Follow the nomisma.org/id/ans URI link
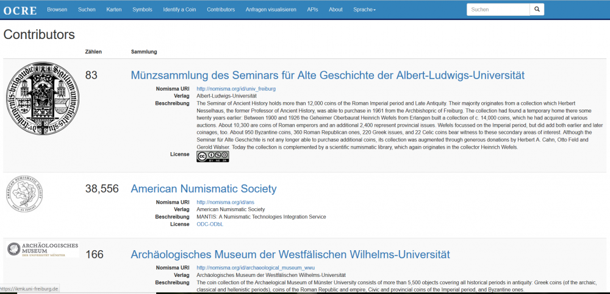 [228, 202]
